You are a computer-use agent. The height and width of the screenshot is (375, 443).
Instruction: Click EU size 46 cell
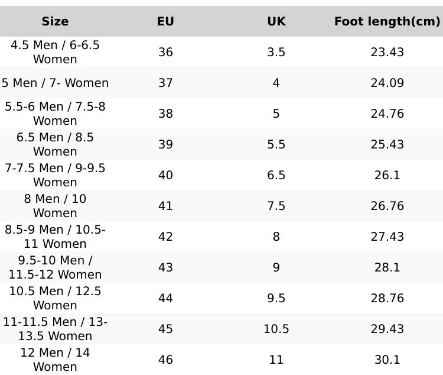[x=165, y=360]
